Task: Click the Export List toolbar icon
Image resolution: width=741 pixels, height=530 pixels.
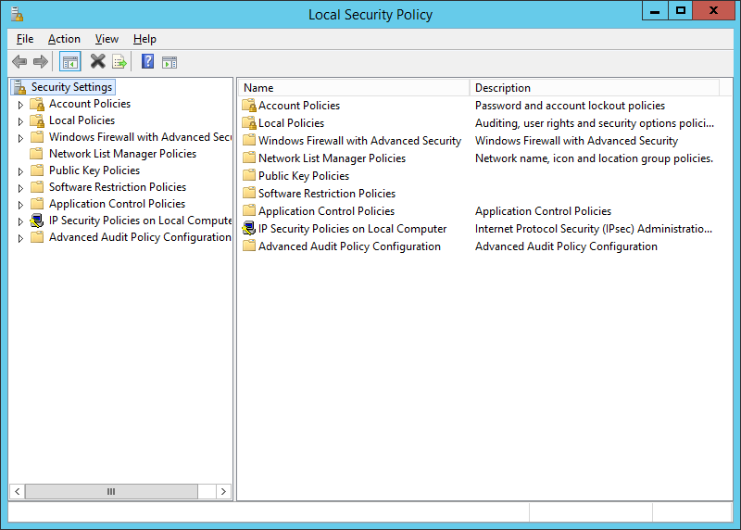Action: click(119, 62)
